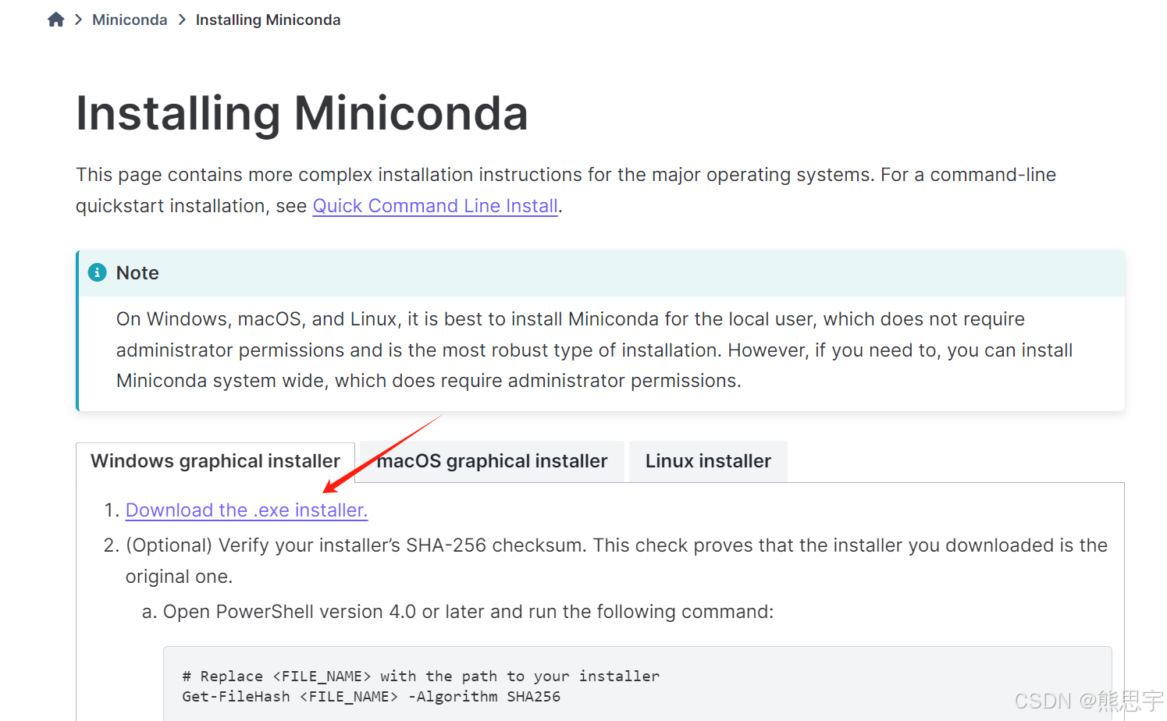Click the Installing Miniconda page heading
The height and width of the screenshot is (721, 1167).
click(302, 114)
